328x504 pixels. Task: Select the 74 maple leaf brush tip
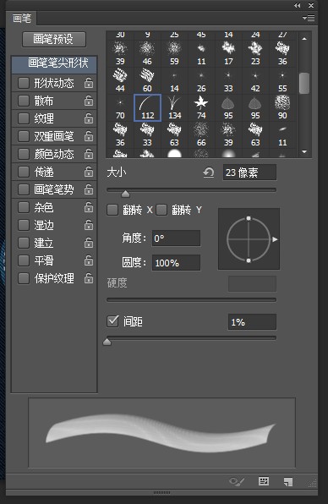pyautogui.click(x=201, y=107)
